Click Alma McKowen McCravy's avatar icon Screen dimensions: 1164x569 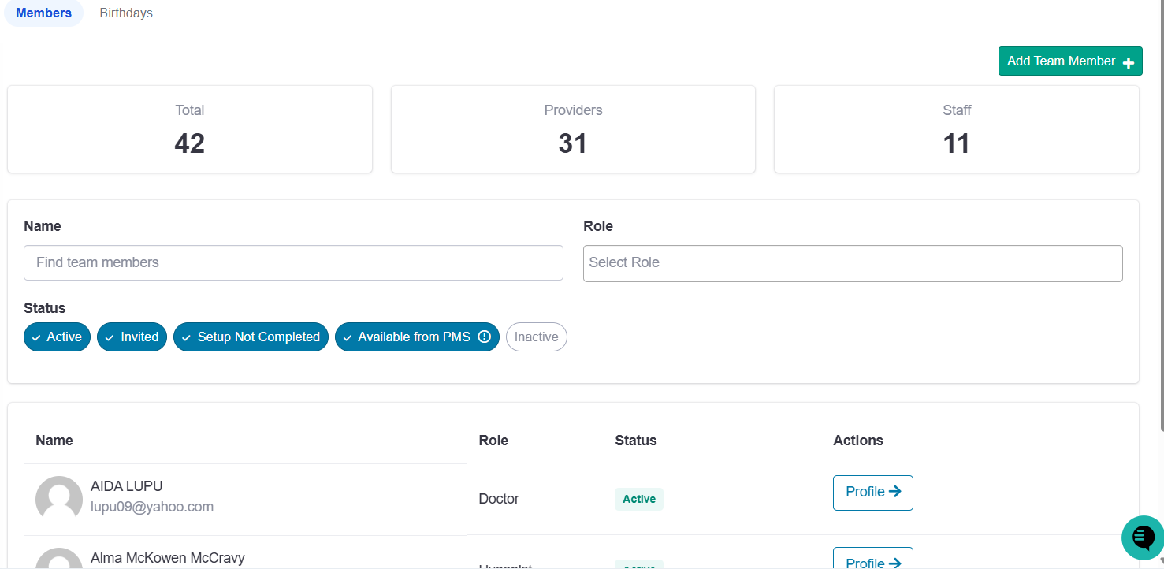(59, 559)
